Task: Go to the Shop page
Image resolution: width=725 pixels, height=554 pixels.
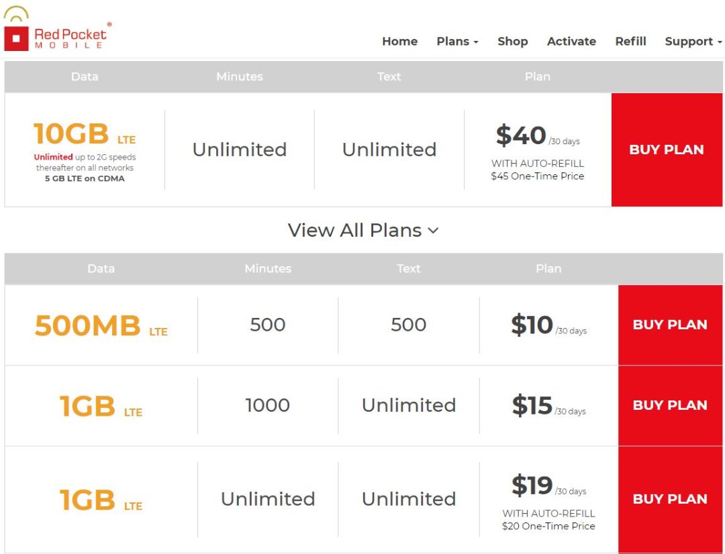Action: [512, 42]
